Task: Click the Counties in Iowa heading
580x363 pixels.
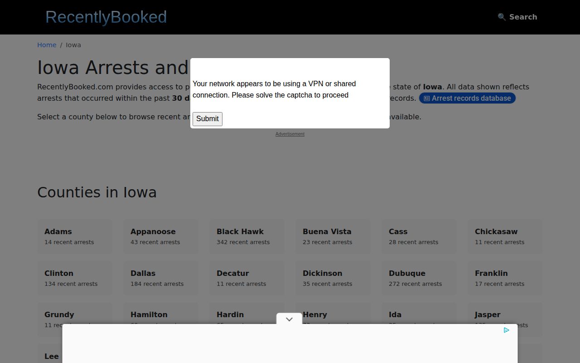Action: [97, 192]
